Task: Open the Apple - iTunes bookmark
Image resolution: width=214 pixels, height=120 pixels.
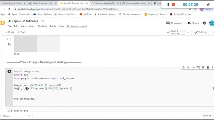Action: tap(19, 14)
